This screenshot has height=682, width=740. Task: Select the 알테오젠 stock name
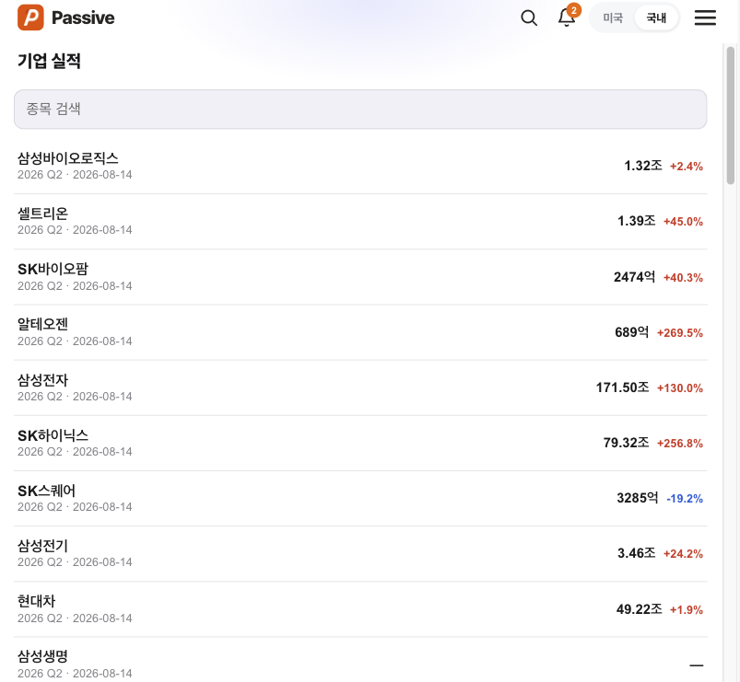tap(43, 324)
